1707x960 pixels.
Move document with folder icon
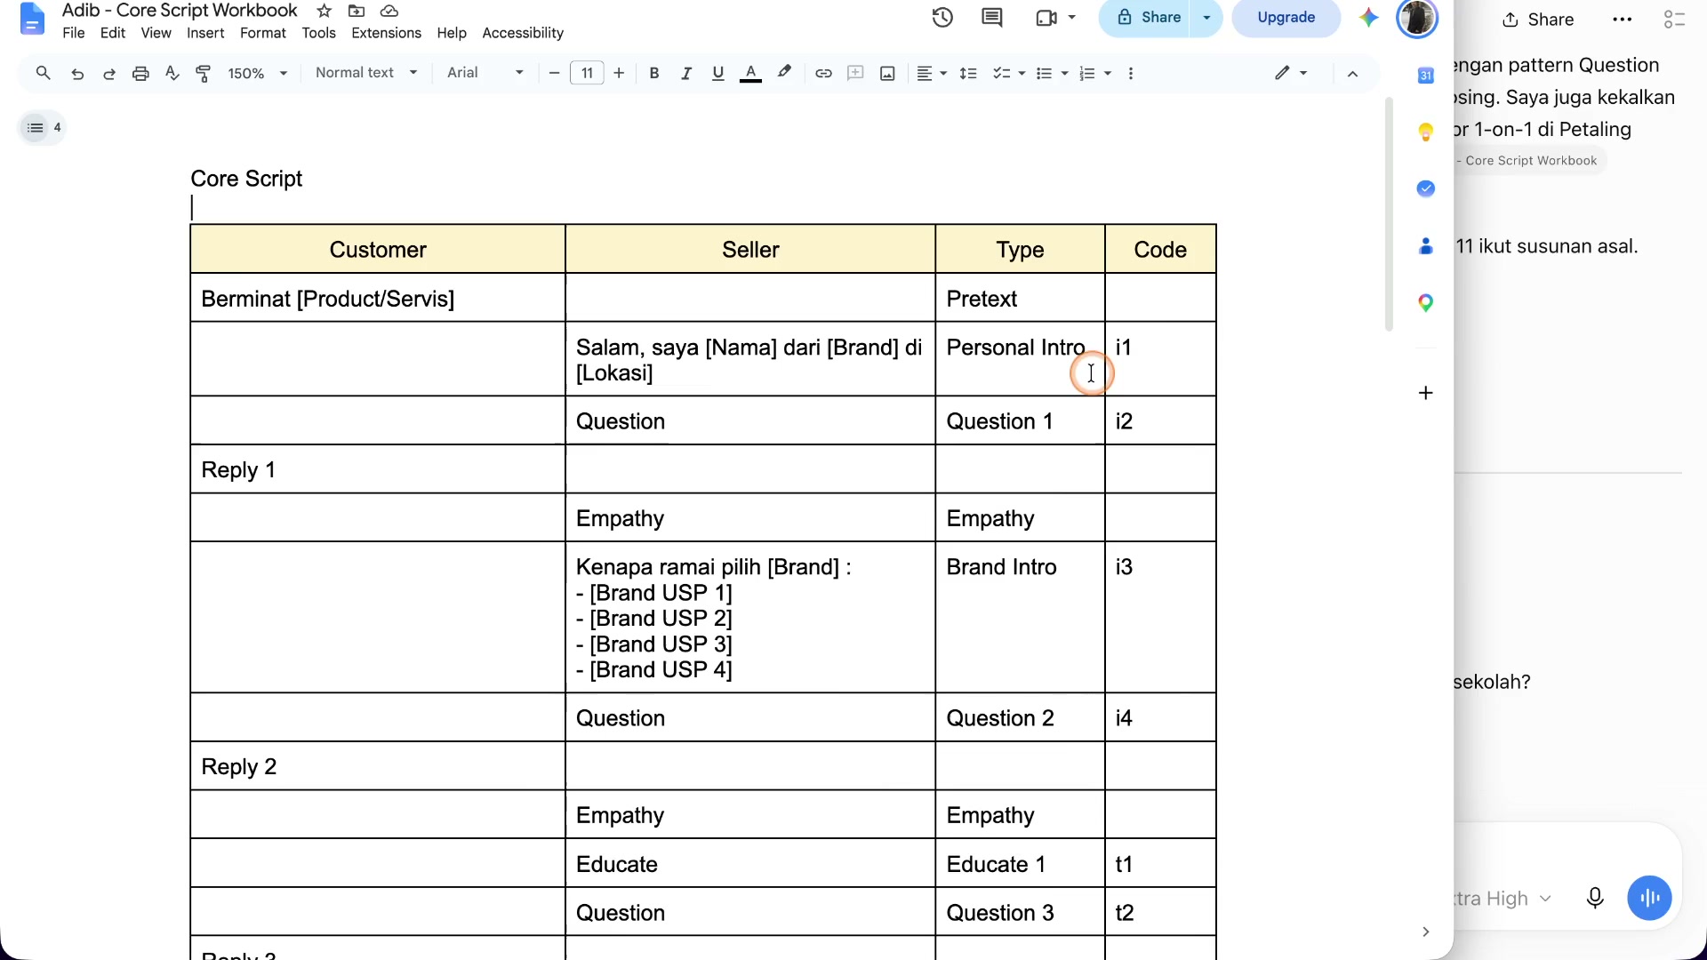[x=357, y=11]
